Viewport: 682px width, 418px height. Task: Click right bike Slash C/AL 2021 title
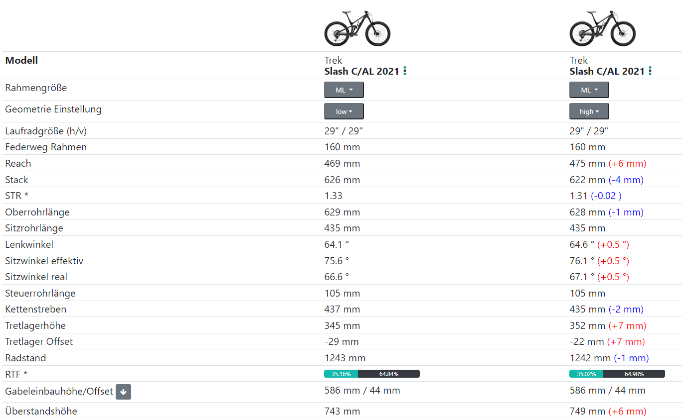tap(607, 71)
